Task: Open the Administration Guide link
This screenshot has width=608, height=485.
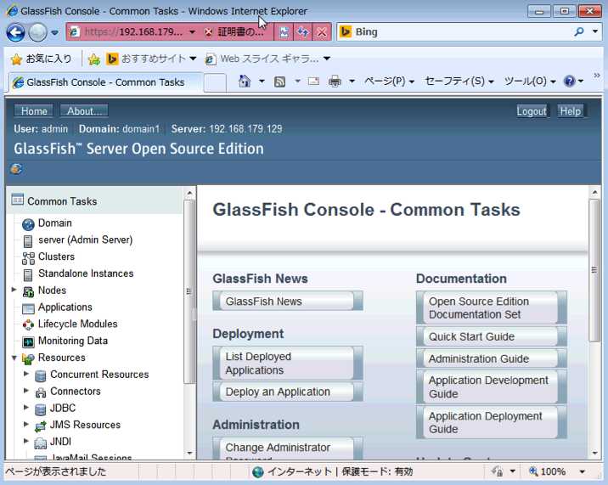Action: point(492,358)
